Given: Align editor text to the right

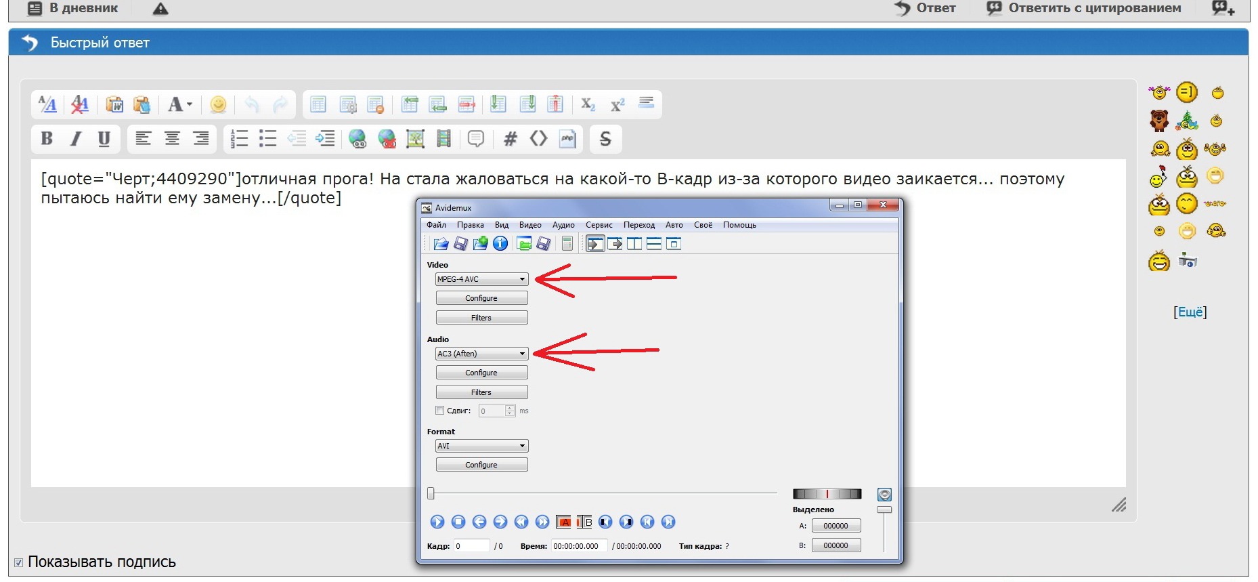Looking at the screenshot, I should [x=201, y=139].
